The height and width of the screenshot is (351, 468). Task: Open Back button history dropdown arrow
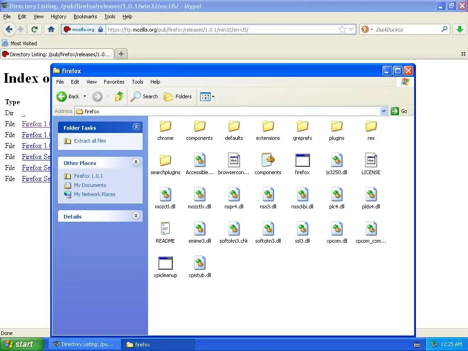click(x=85, y=96)
